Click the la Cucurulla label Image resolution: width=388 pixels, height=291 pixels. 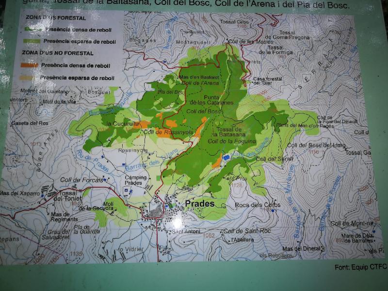[x=123, y=124]
